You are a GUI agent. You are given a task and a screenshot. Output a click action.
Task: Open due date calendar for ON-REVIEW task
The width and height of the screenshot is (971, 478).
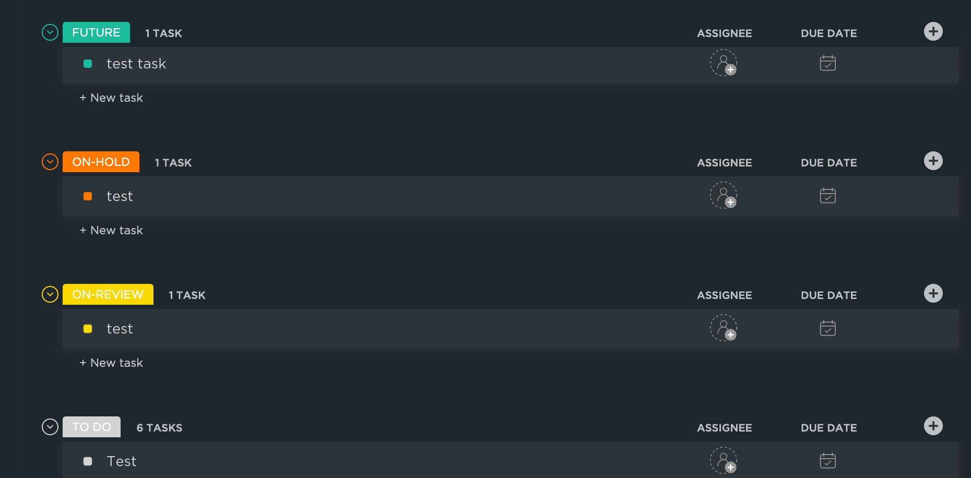[828, 328]
